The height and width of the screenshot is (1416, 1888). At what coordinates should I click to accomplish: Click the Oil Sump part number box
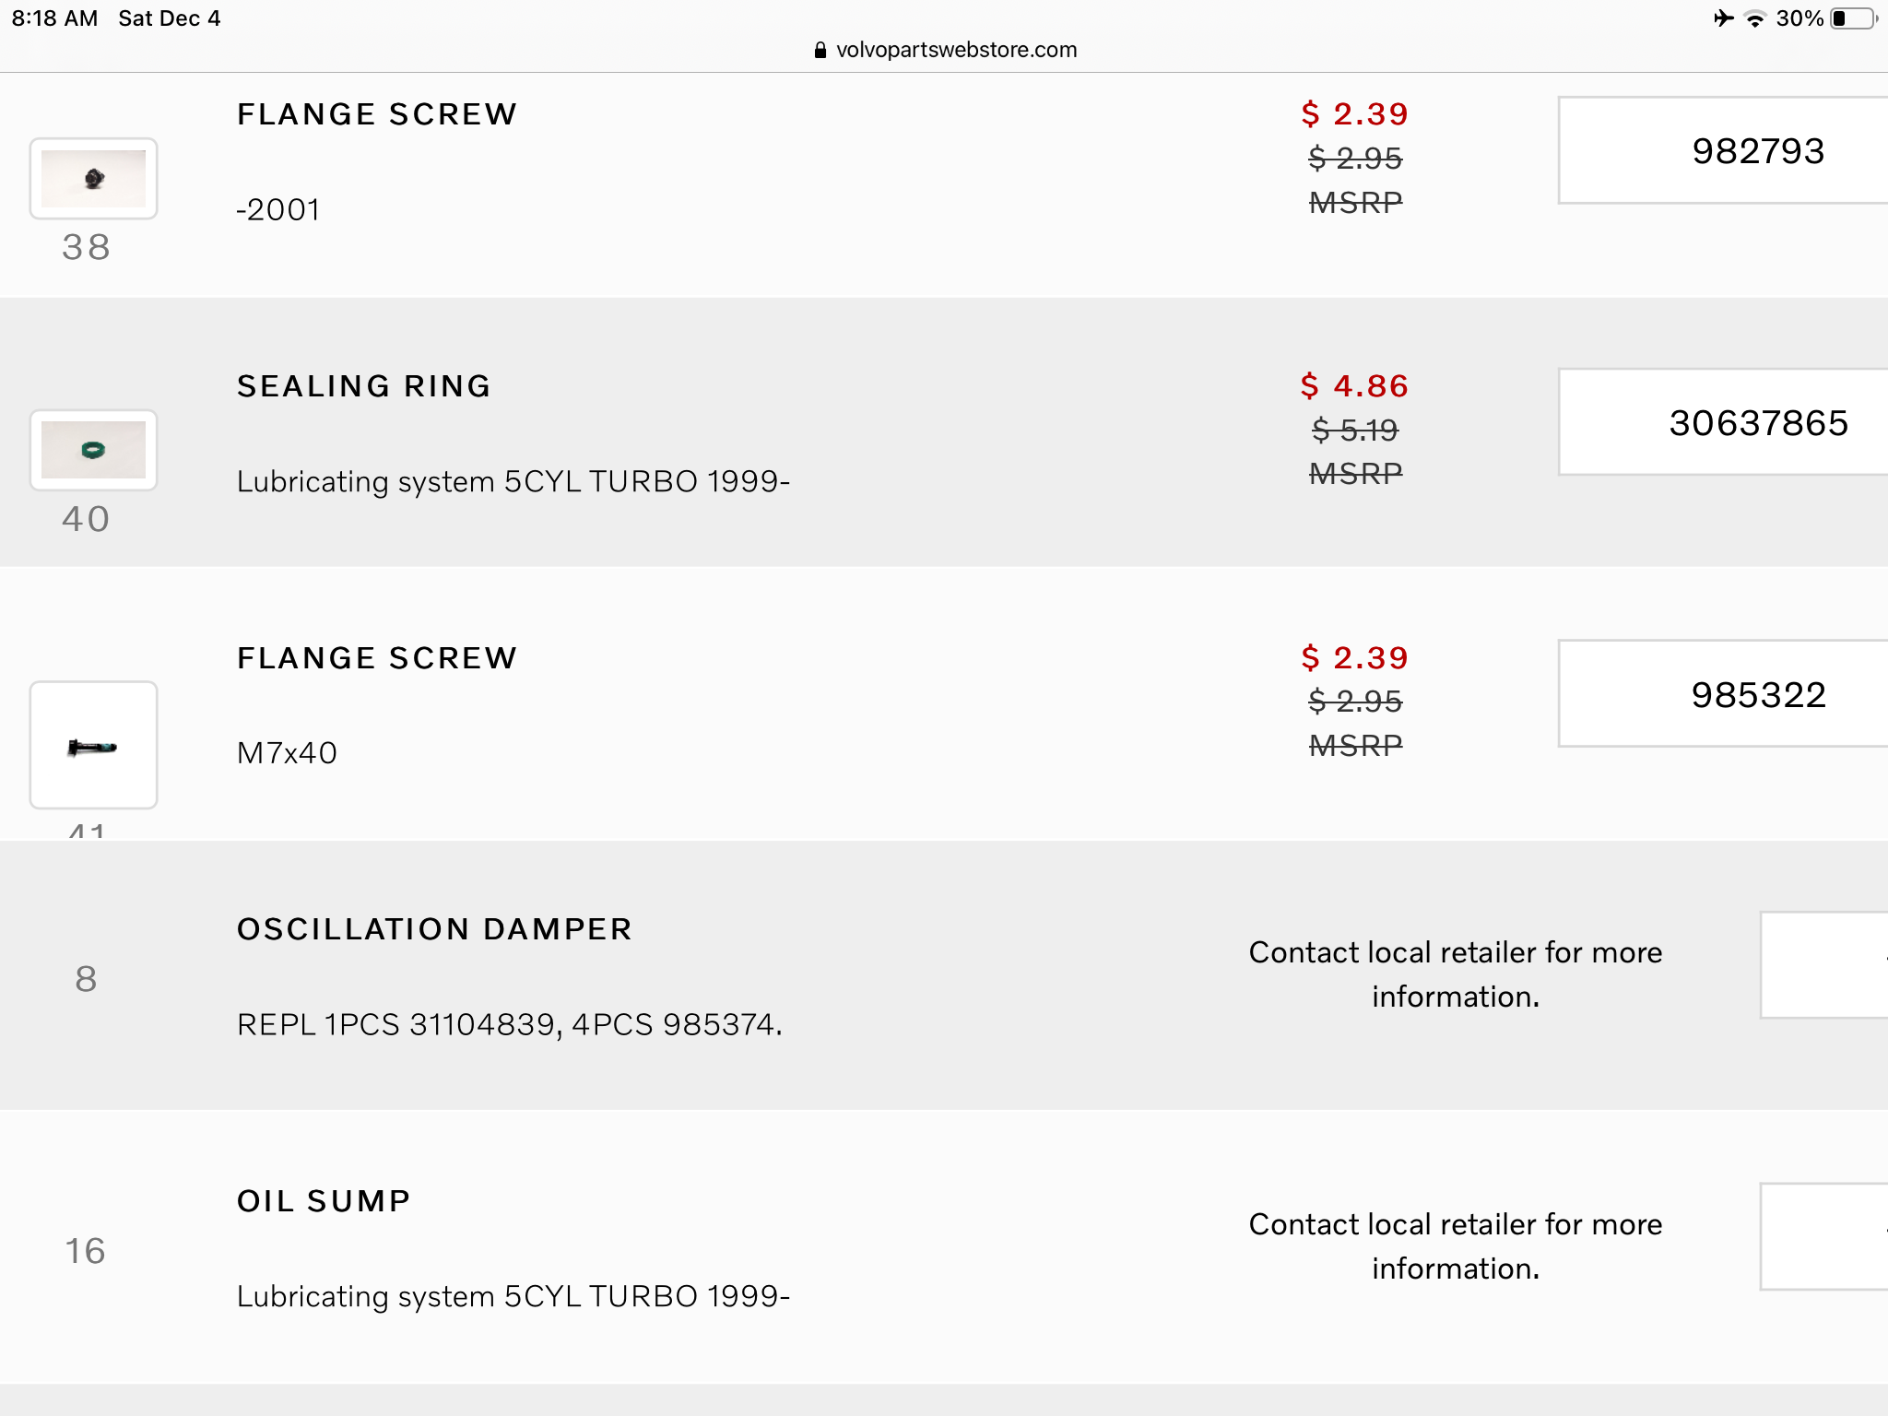[1825, 1237]
